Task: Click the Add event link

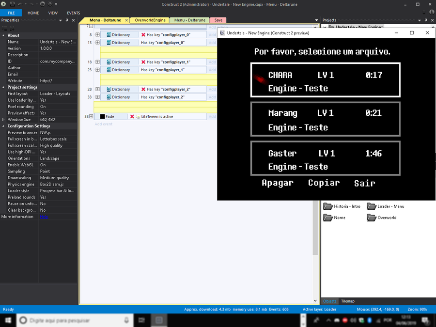Action: [x=104, y=124]
